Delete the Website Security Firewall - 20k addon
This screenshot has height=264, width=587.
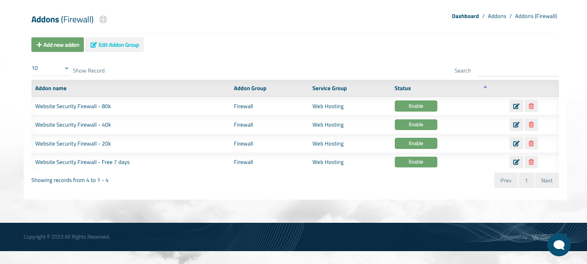531,143
